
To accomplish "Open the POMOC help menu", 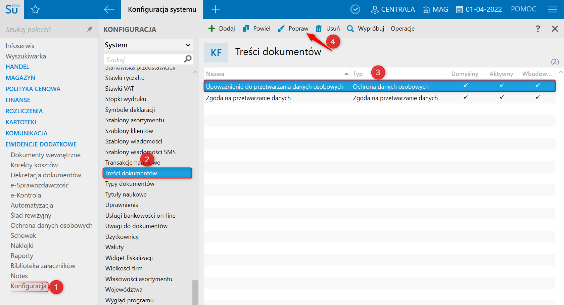I will coord(523,9).
